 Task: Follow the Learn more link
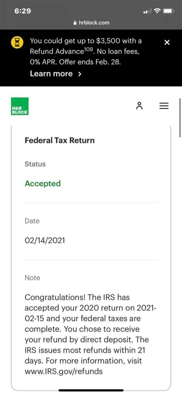click(51, 74)
